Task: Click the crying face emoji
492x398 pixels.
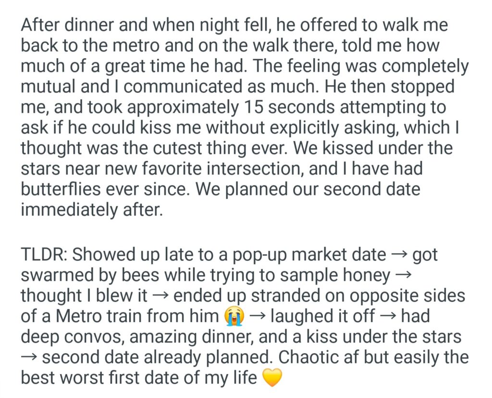Action: click(234, 316)
